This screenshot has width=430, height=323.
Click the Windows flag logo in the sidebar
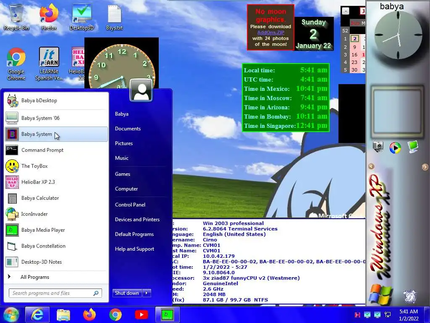tap(380, 295)
